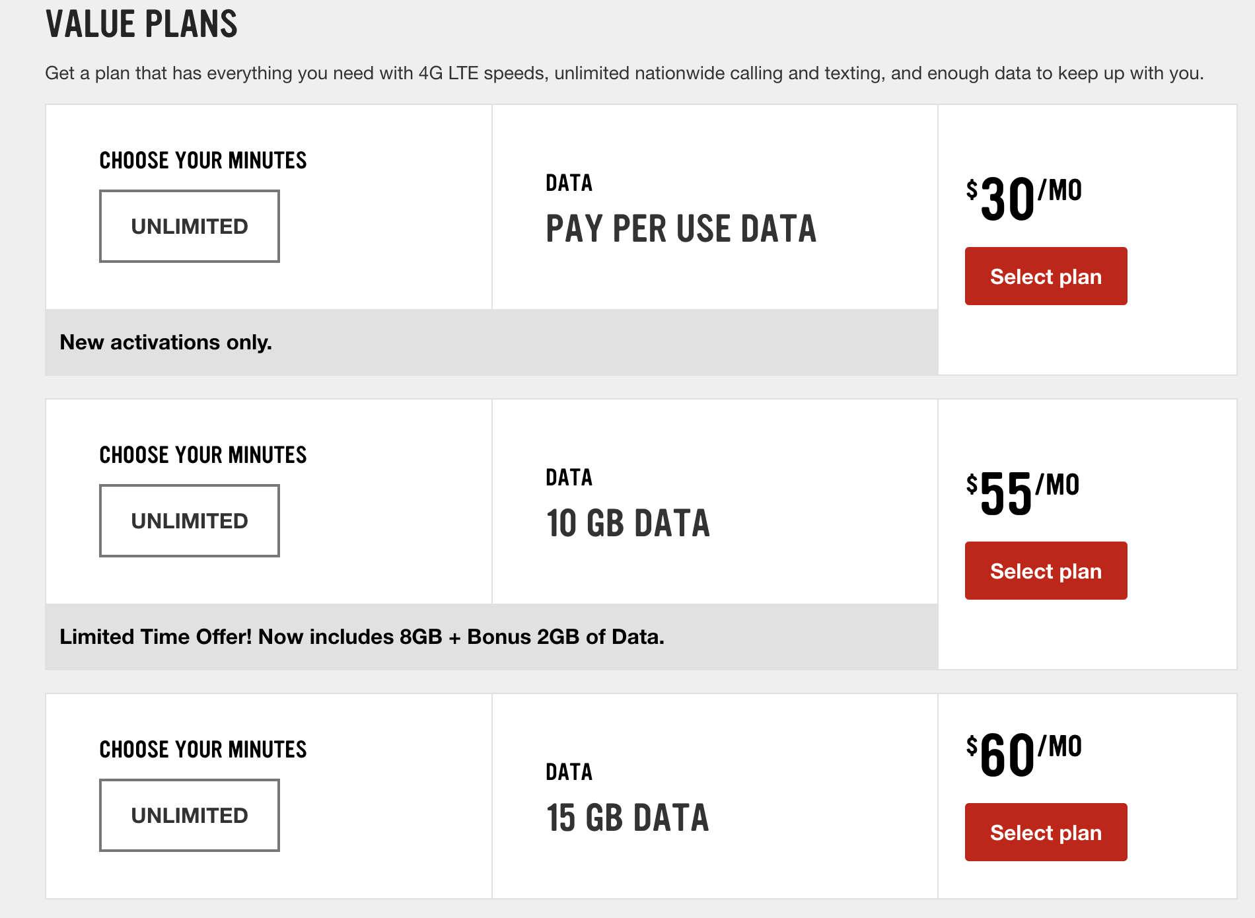Select the $60 per month plan
This screenshot has height=918, width=1255.
1046,832
